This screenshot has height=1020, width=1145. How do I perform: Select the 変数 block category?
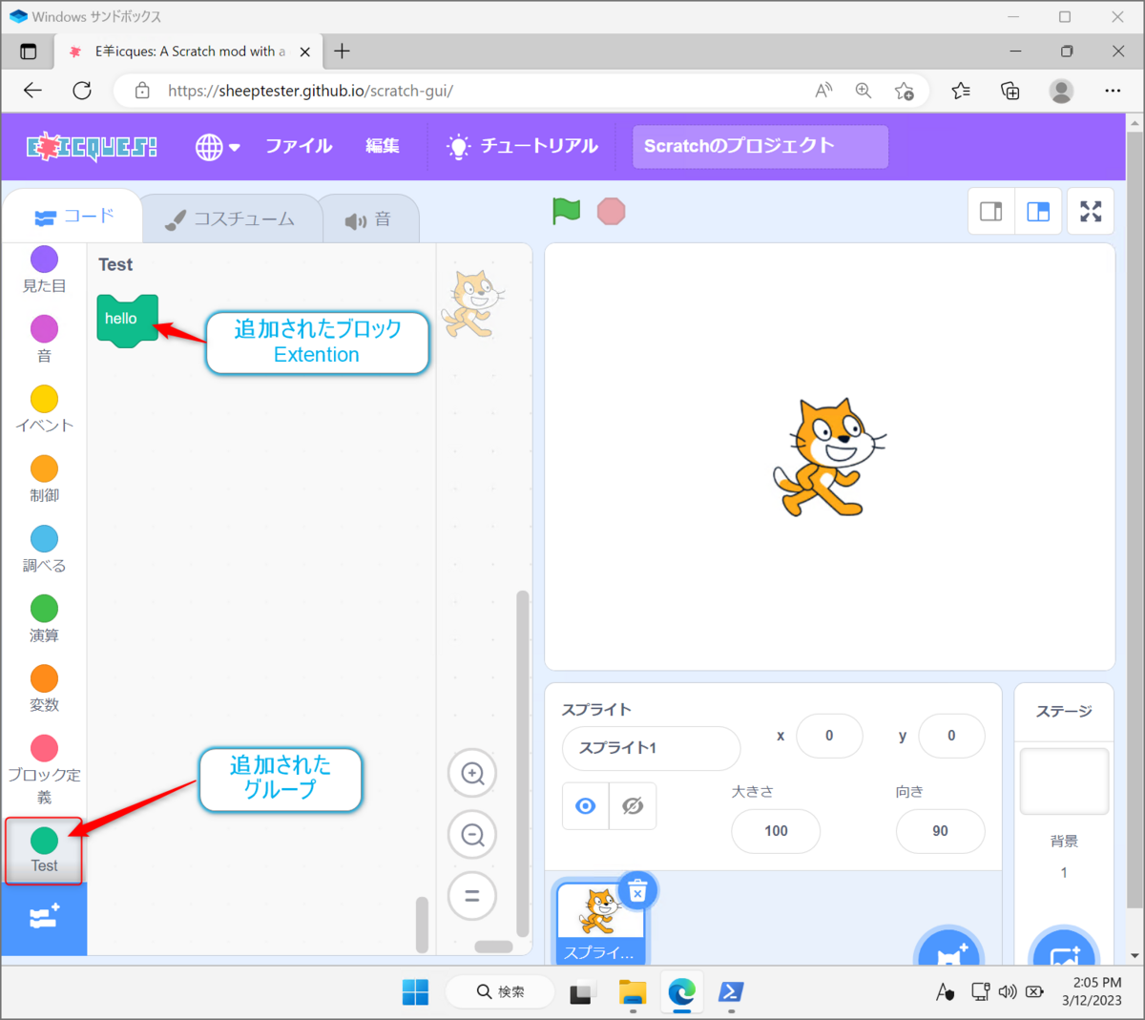coord(44,688)
